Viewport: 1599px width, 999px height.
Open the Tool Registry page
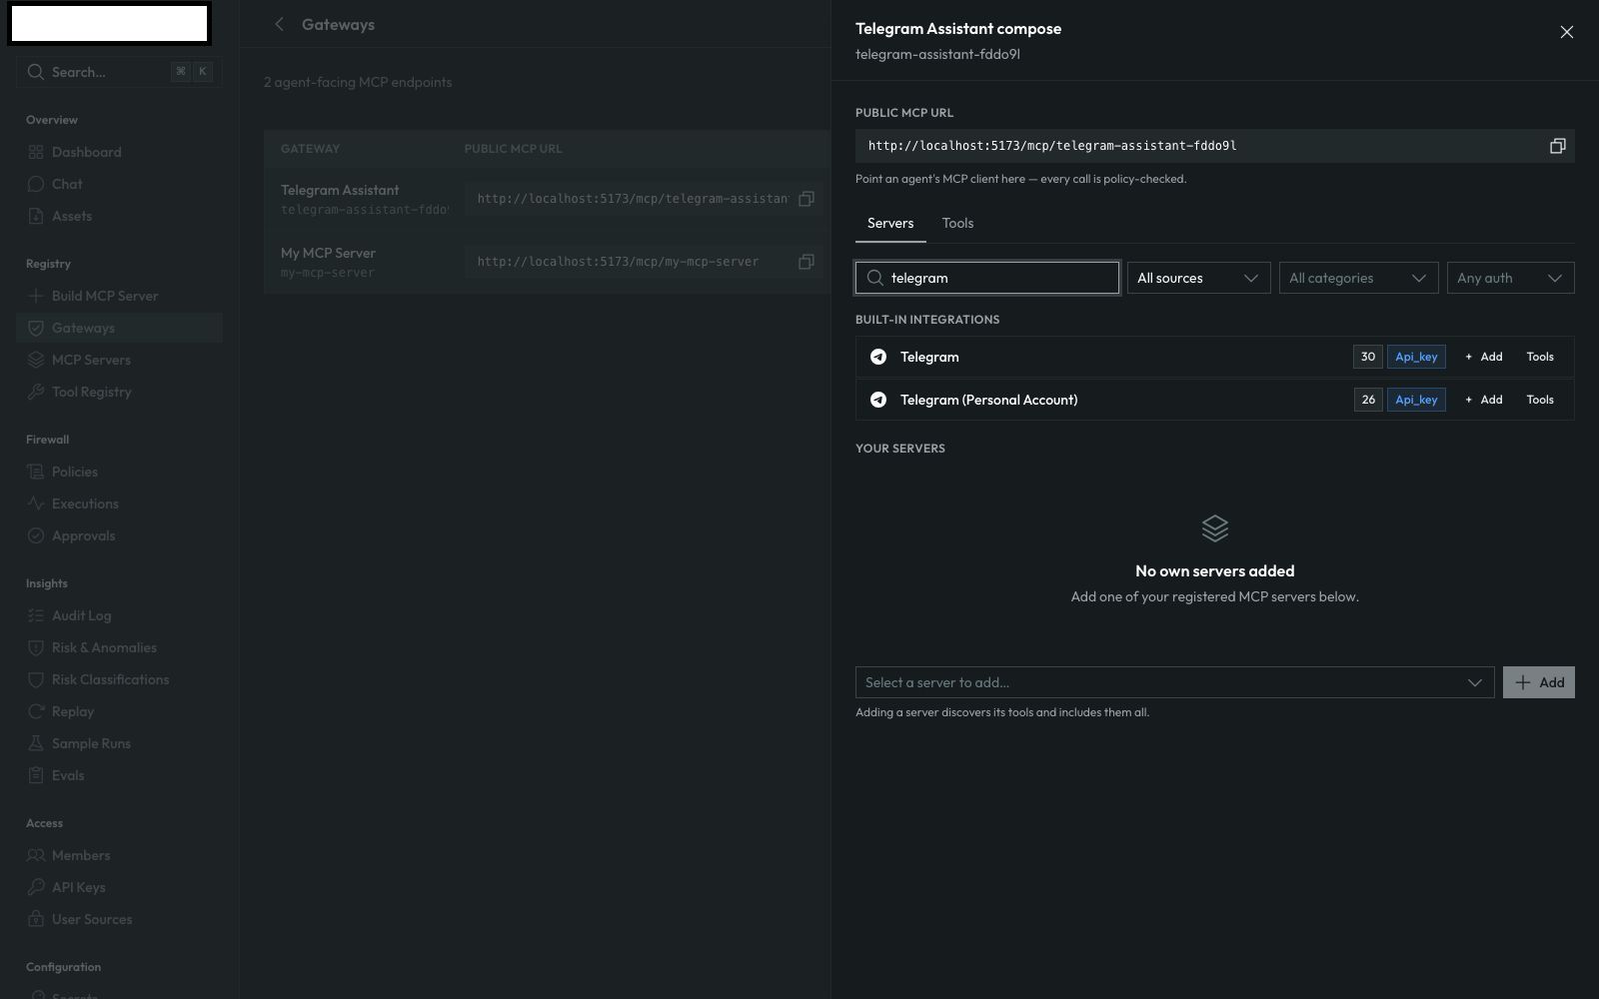coord(119,392)
